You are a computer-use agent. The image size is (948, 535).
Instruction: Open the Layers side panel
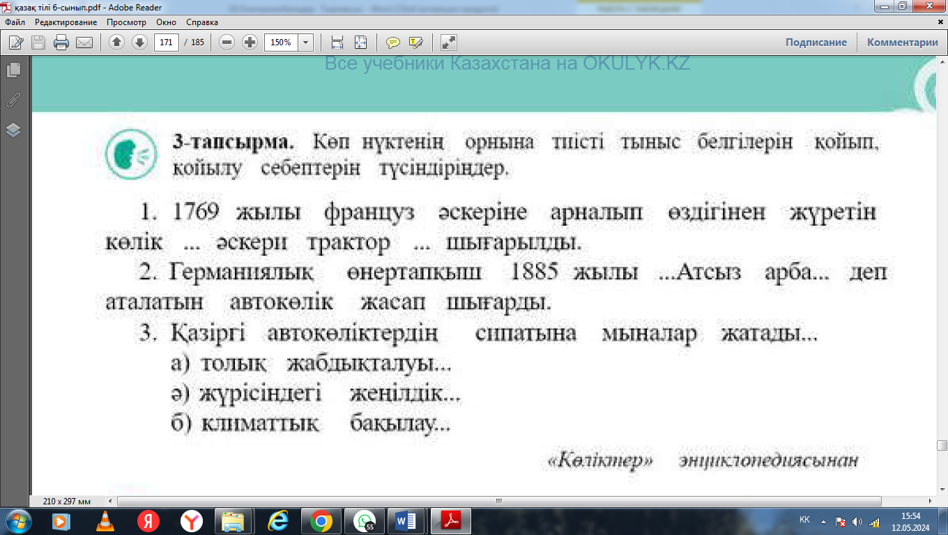13,130
